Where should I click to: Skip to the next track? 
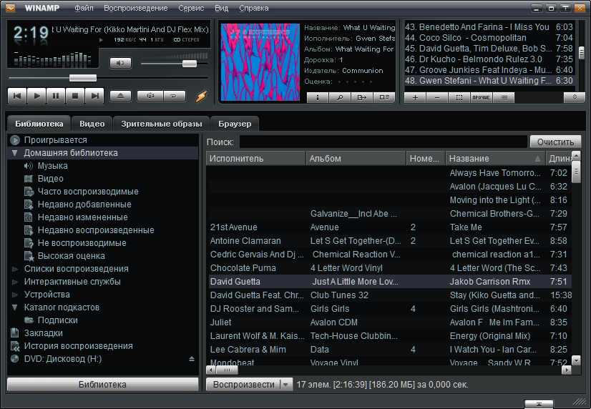tap(94, 95)
